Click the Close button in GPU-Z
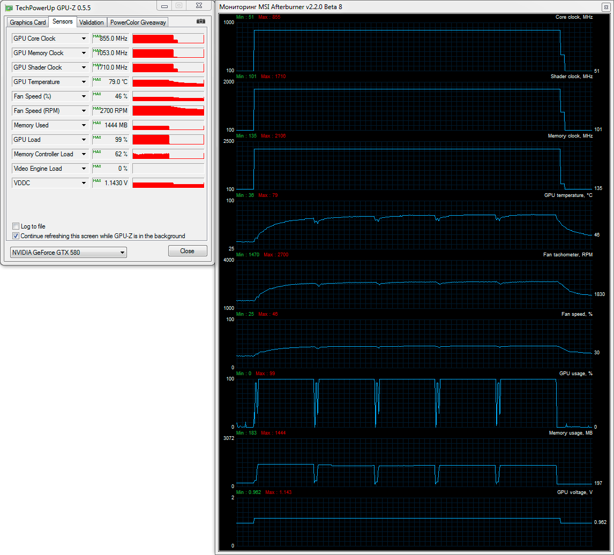 click(x=187, y=250)
